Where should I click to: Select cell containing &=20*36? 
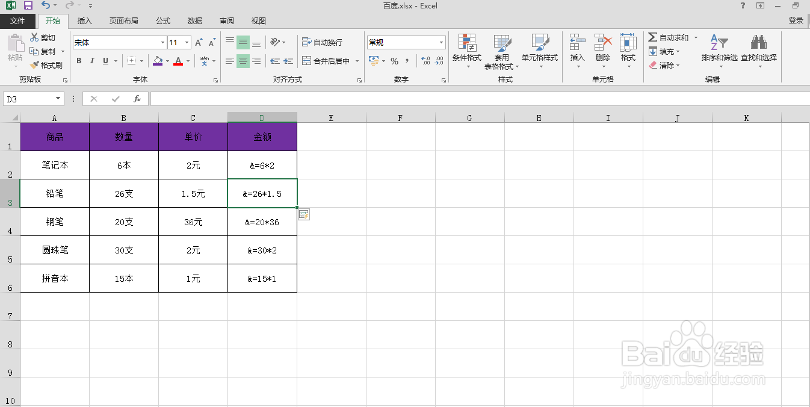(262, 222)
